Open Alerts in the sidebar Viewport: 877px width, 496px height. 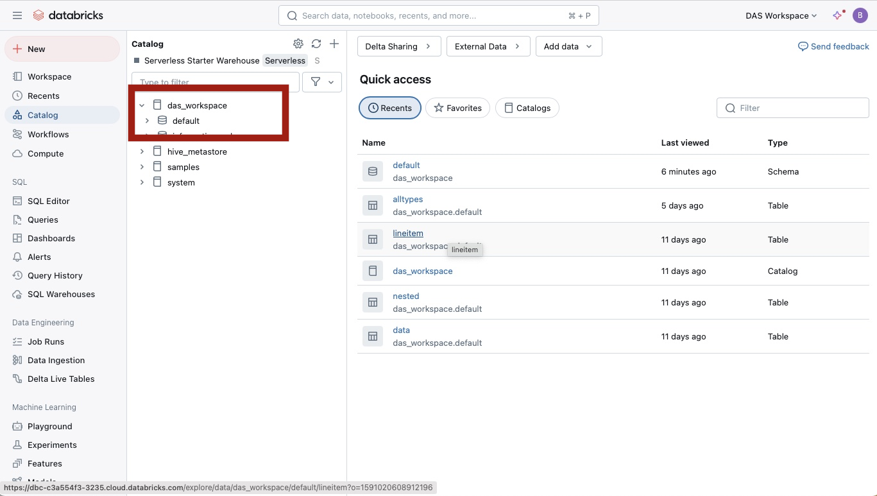62,257
